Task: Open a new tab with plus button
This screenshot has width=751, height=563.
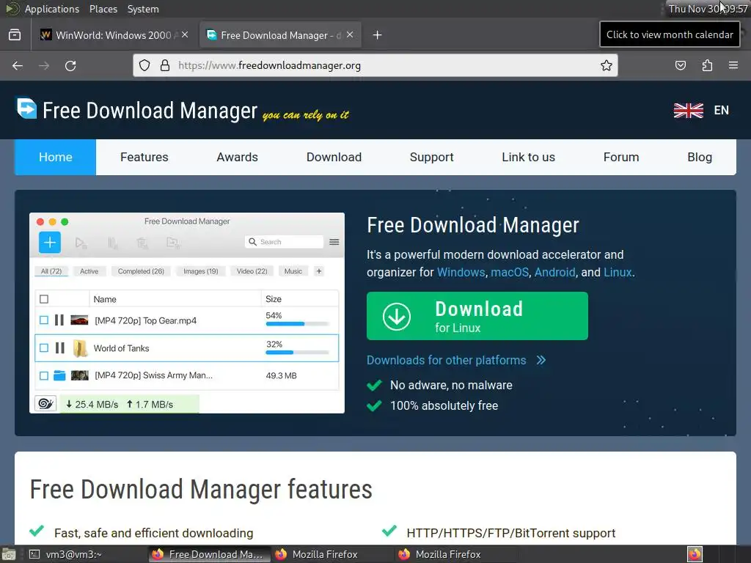Action: [378, 35]
